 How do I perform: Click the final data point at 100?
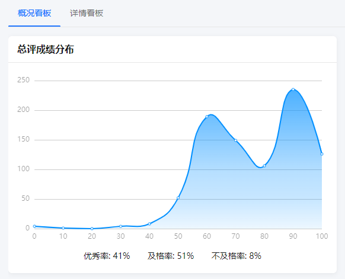(322, 154)
